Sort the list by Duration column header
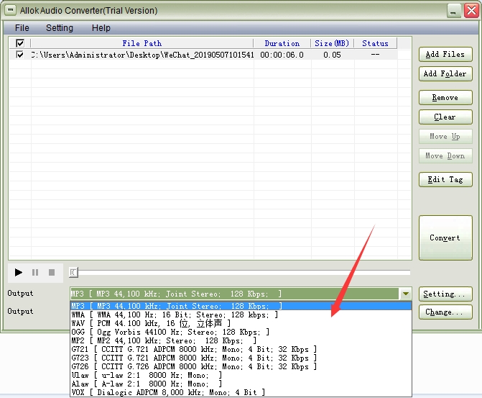Screen dimensions: 482x398 coord(282,43)
